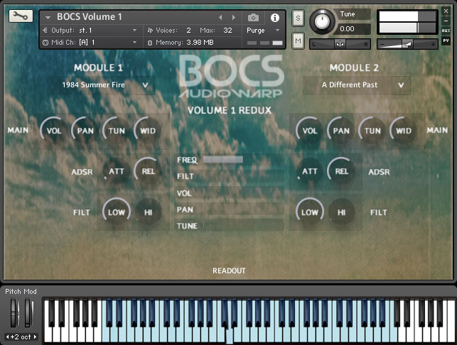Click the FREQ modulation slider bar
Viewport: 457px width, 345px height.
pos(244,160)
